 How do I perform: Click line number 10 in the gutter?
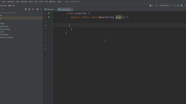[45, 49]
